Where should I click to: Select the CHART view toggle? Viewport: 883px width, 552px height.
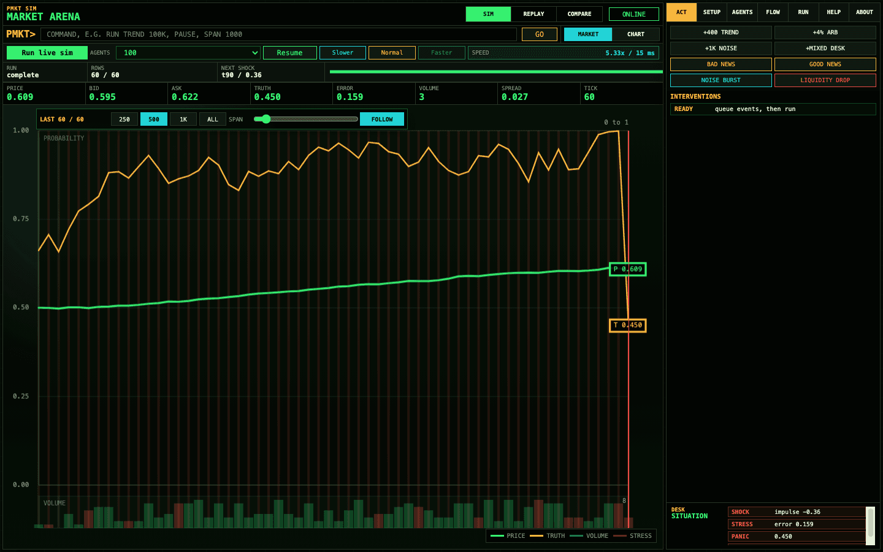pyautogui.click(x=636, y=34)
